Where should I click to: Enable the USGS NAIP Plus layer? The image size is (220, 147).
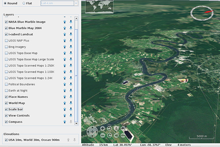tap(6, 40)
